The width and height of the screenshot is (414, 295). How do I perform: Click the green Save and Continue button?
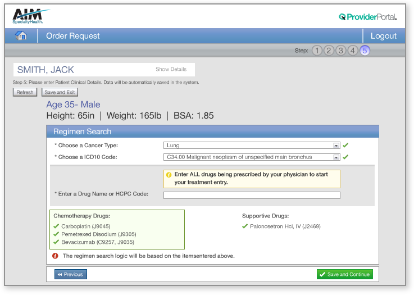coord(345,274)
